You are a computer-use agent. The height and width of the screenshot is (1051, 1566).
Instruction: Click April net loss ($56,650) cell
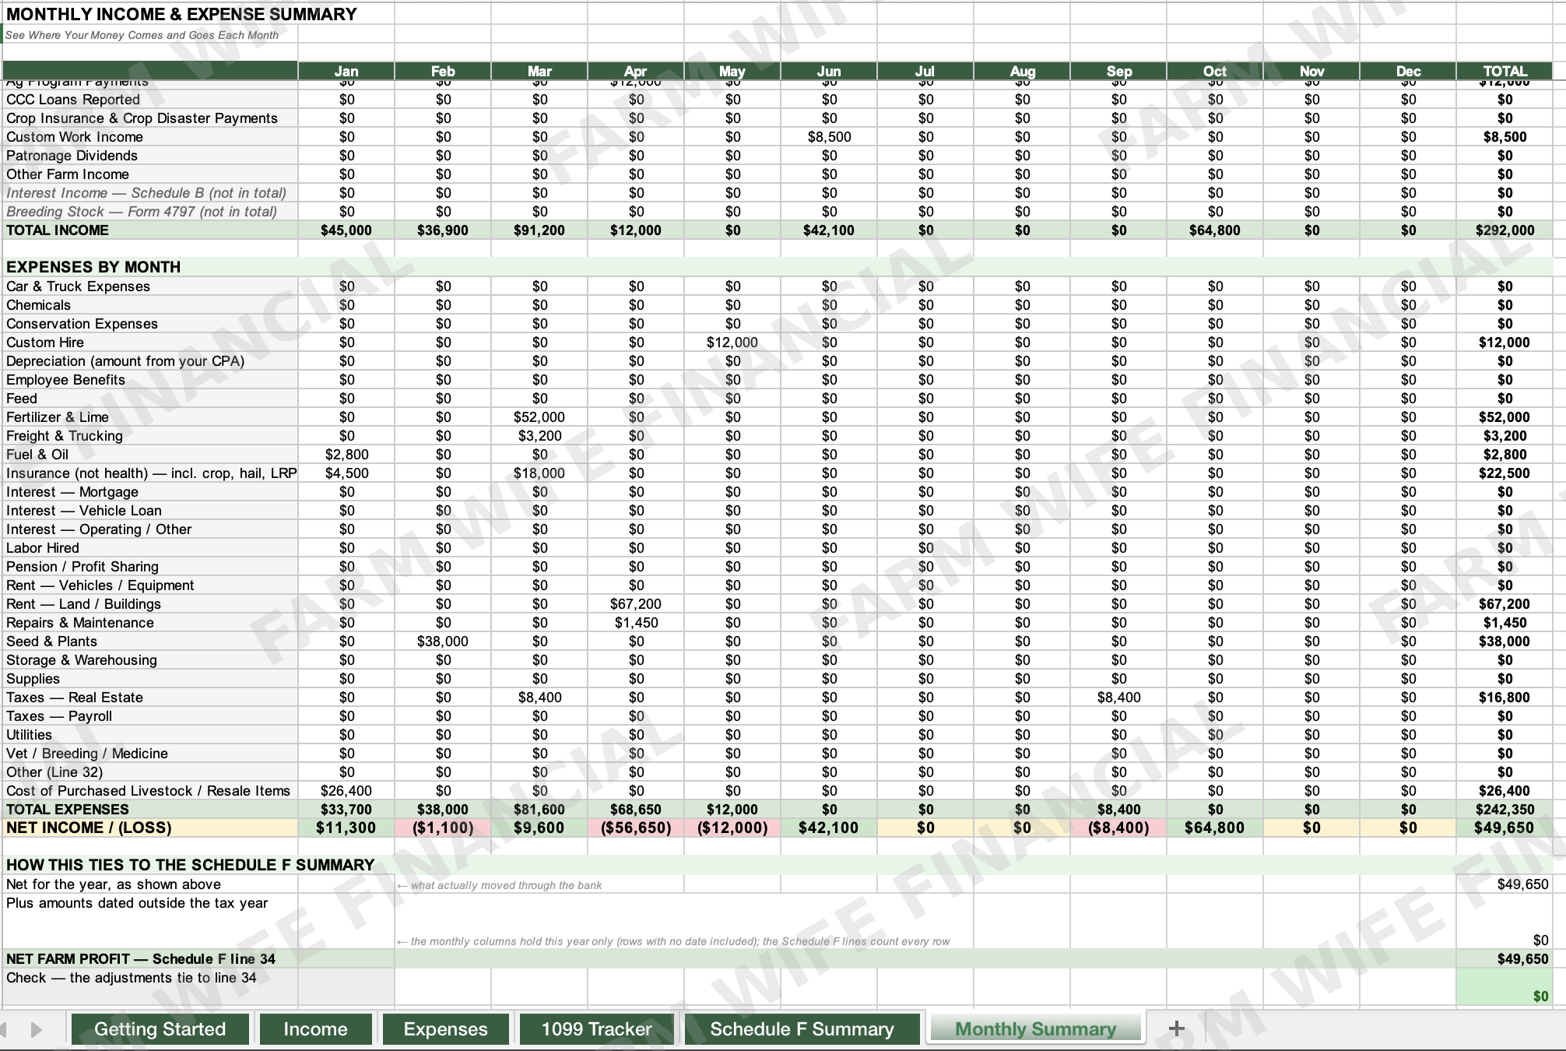click(636, 828)
